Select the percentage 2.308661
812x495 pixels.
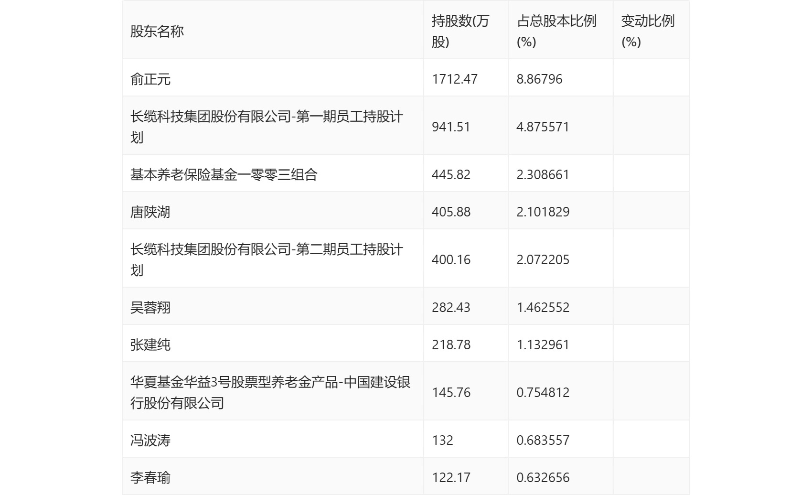(x=543, y=175)
